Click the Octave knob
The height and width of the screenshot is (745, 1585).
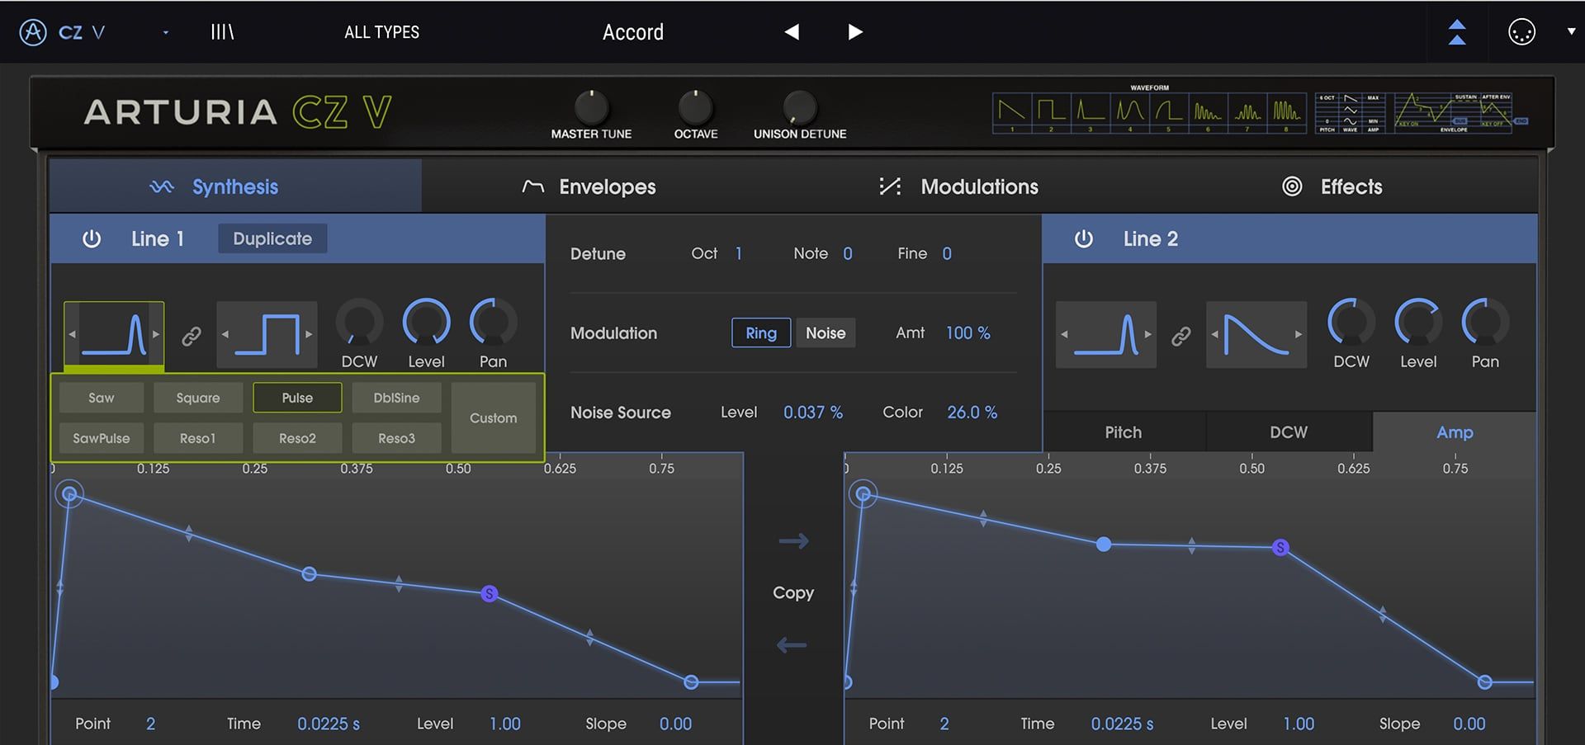(x=695, y=108)
